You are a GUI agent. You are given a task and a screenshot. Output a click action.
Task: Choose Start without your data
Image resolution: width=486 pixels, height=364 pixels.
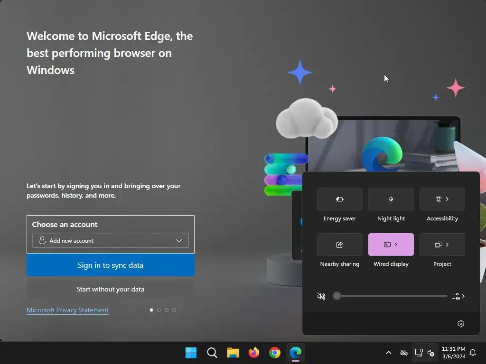click(x=110, y=289)
